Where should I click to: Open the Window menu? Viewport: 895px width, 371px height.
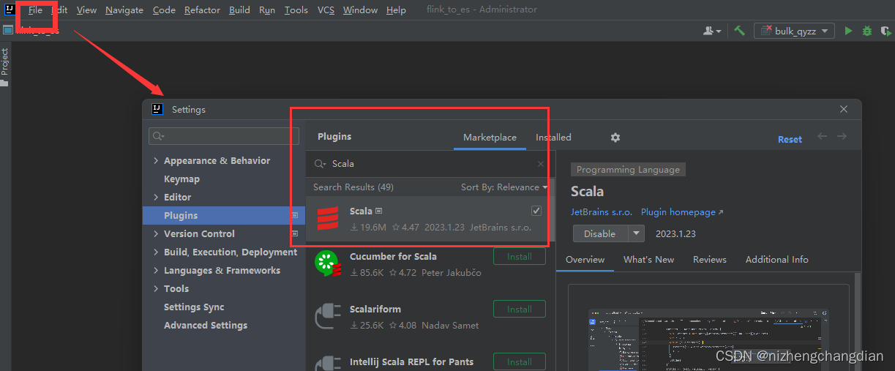360,10
